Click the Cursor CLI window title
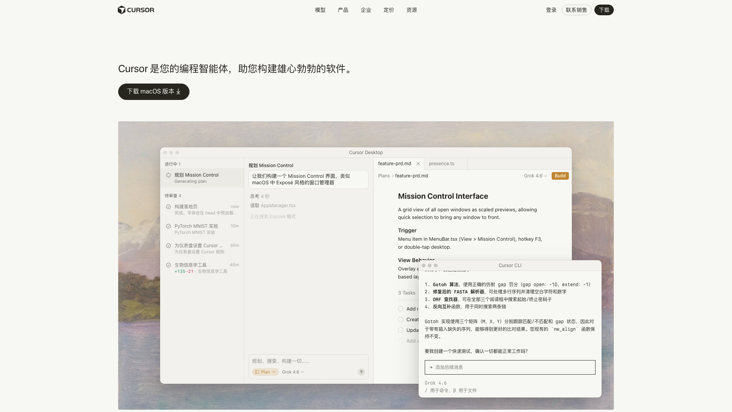 [x=510, y=266]
